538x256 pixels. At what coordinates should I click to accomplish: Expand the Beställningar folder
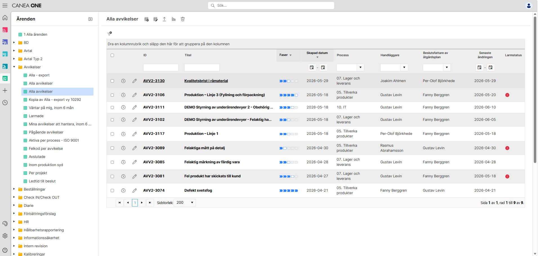tap(14, 189)
